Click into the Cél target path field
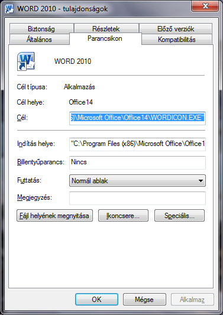Image resolution: width=223 pixels, height=315 pixels. pos(138,118)
